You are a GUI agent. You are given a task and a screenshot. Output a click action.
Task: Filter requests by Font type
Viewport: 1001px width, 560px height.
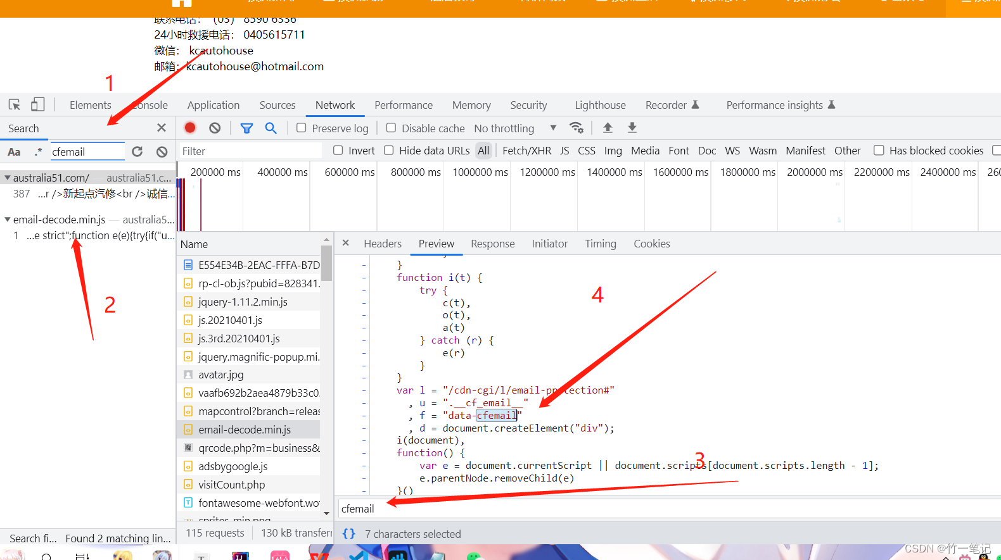point(679,151)
